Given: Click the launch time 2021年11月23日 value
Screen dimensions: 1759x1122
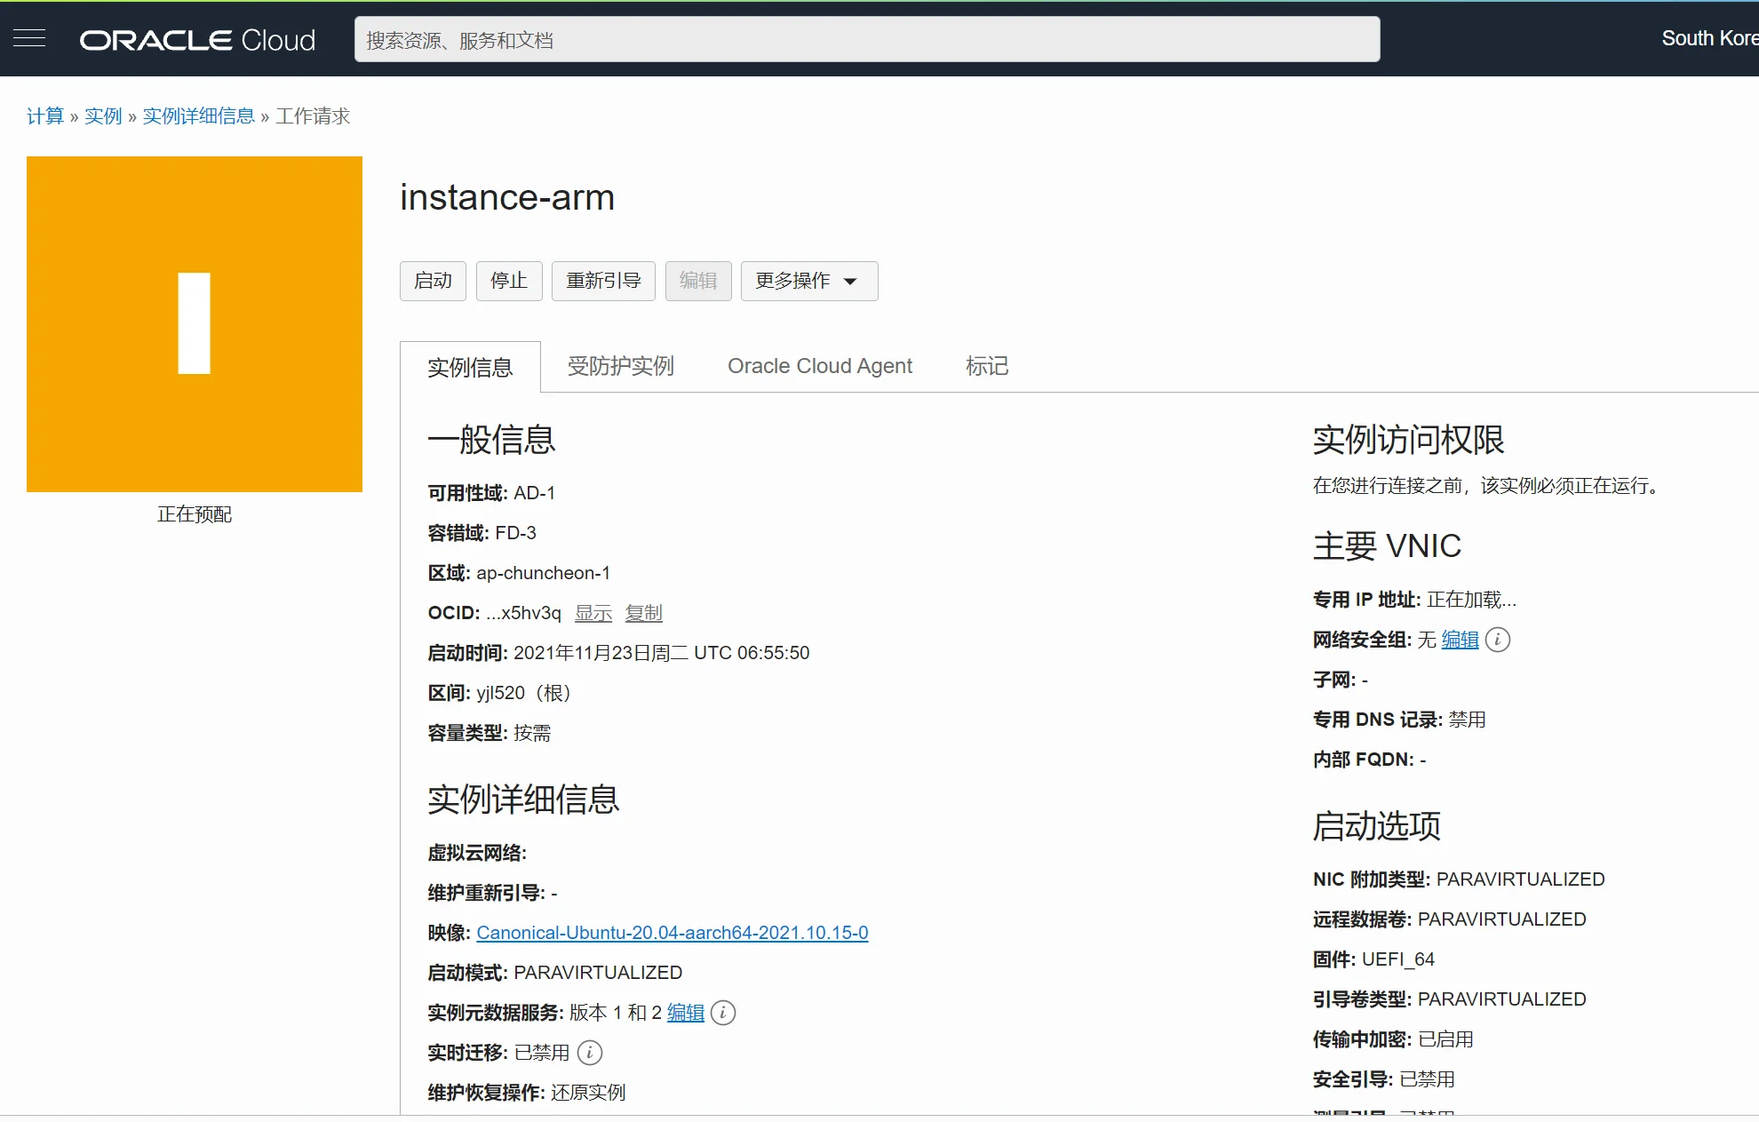Looking at the screenshot, I should tap(662, 653).
